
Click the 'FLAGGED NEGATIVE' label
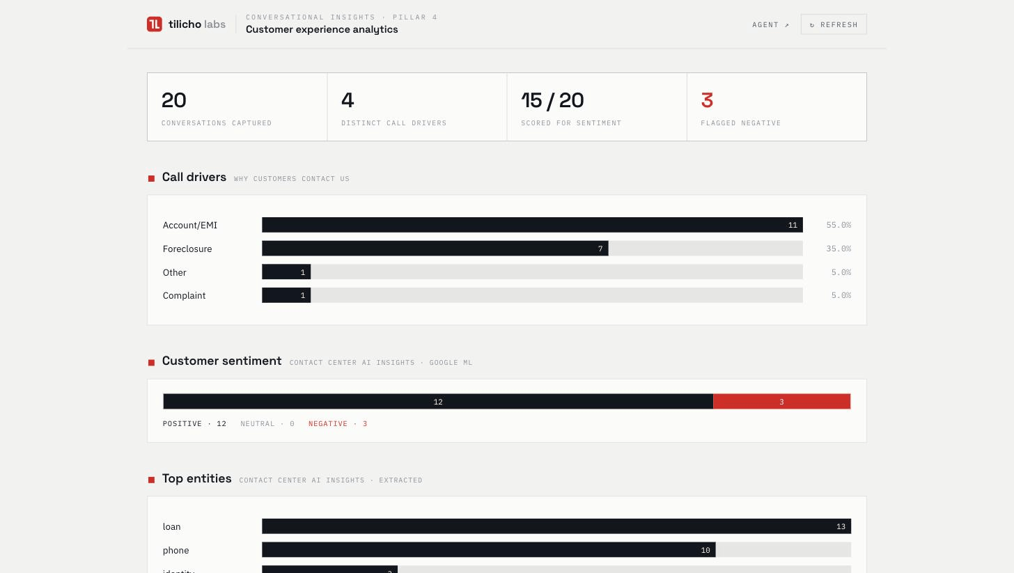pos(741,123)
